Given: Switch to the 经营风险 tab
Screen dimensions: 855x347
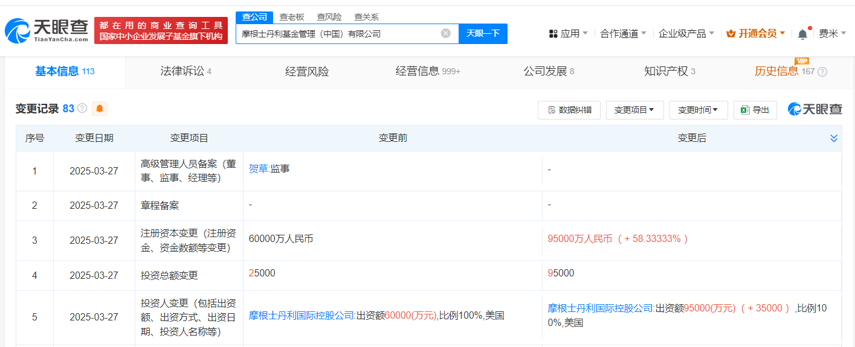Looking at the screenshot, I should [x=307, y=72].
